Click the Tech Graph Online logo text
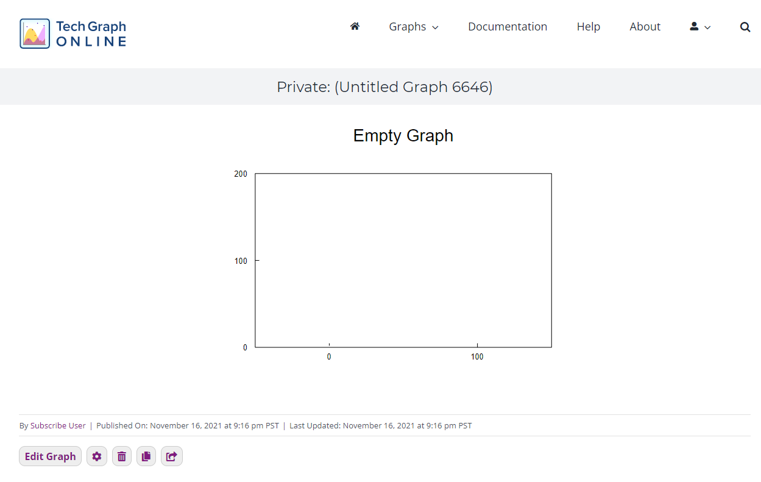Image resolution: width=761 pixels, height=482 pixels. pyautogui.click(x=90, y=33)
